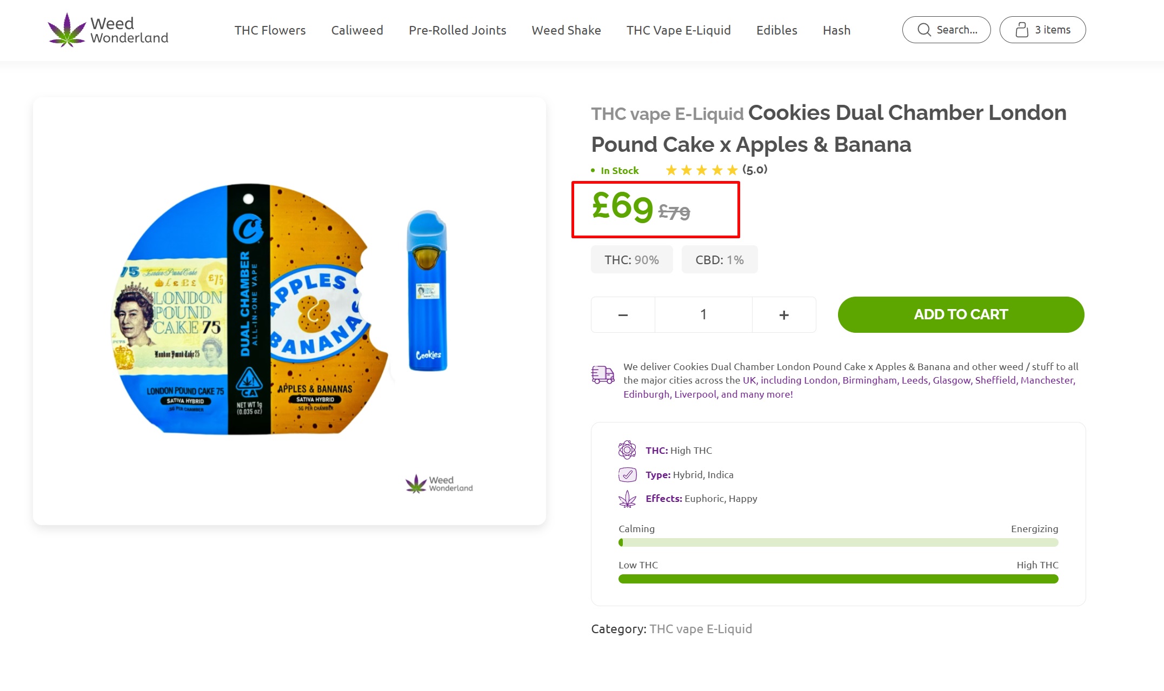Click the THC atom icon
The image size is (1164, 691).
click(627, 450)
